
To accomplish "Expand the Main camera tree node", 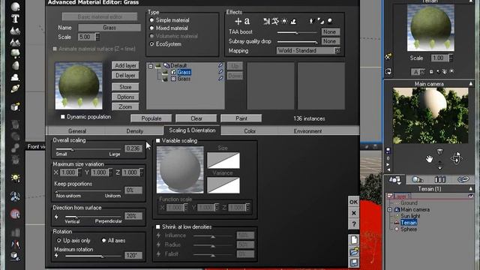I will tap(390, 210).
